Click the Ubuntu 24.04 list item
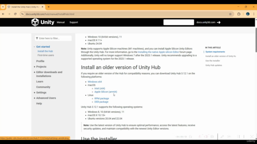The height and width of the screenshot is (144, 257). click(x=95, y=44)
